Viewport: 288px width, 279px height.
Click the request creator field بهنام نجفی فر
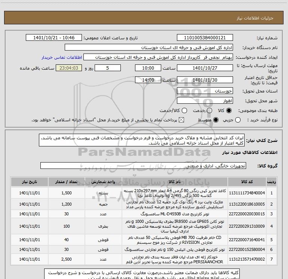pos(158,57)
